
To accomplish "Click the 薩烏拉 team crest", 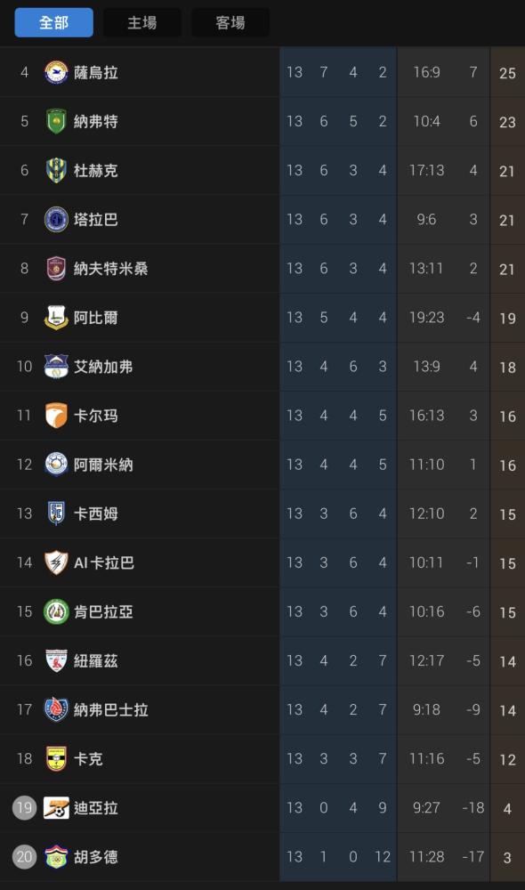I will pos(56,72).
